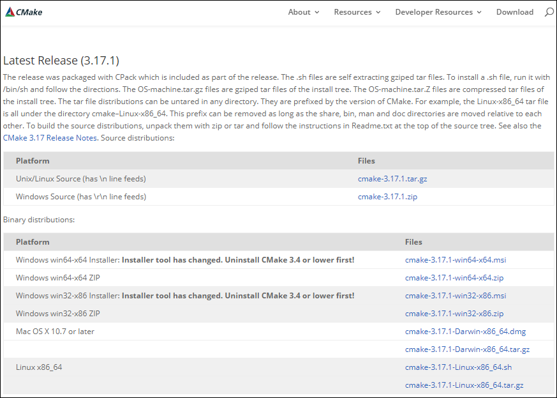
Task: Expand the Resources dropdown menu
Action: coord(357,12)
